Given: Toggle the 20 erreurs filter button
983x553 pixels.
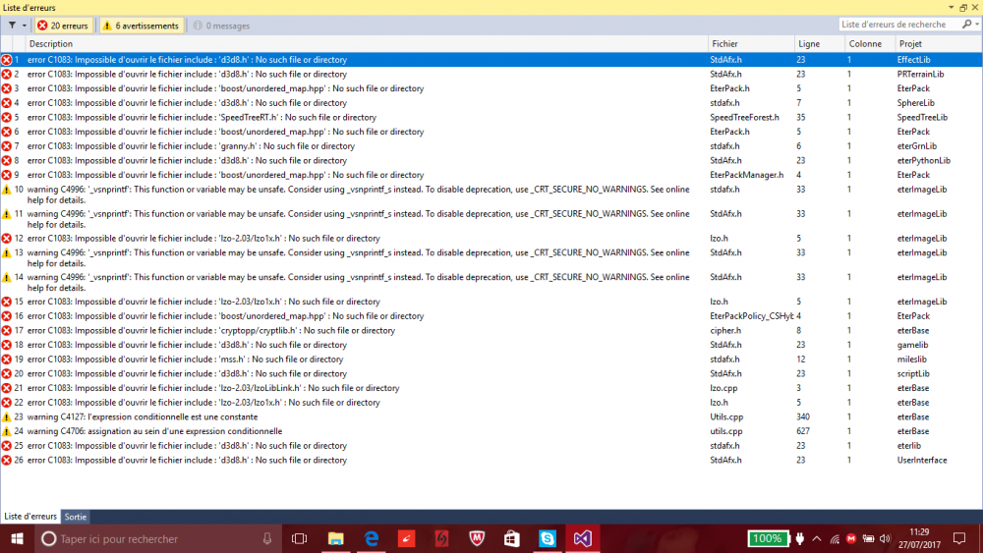Looking at the screenshot, I should click(x=63, y=26).
